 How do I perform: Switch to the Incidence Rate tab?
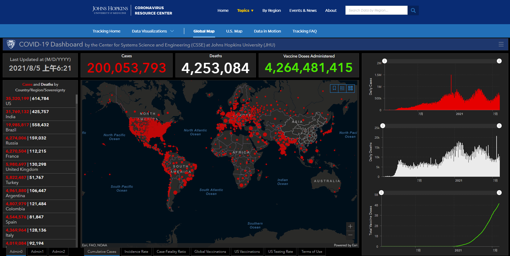tap(136, 252)
